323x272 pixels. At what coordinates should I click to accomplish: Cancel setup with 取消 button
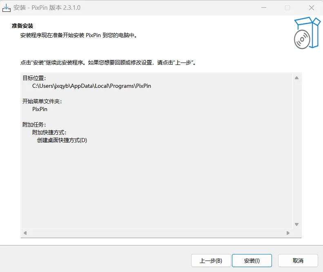pos(298,261)
